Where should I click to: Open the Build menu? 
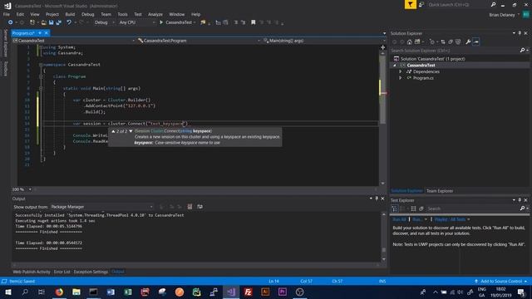click(70, 14)
